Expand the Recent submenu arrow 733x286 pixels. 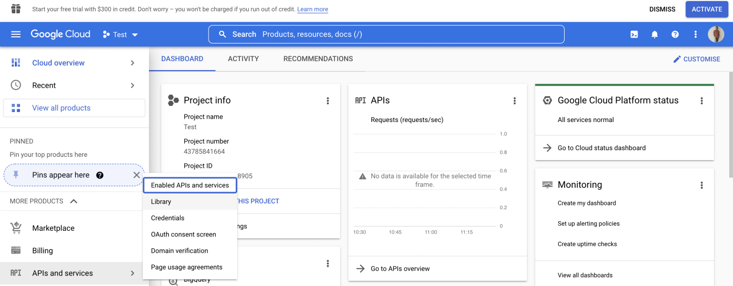point(133,85)
